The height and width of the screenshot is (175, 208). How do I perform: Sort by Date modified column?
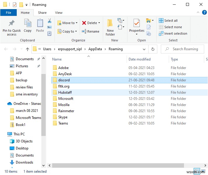tap(139, 59)
